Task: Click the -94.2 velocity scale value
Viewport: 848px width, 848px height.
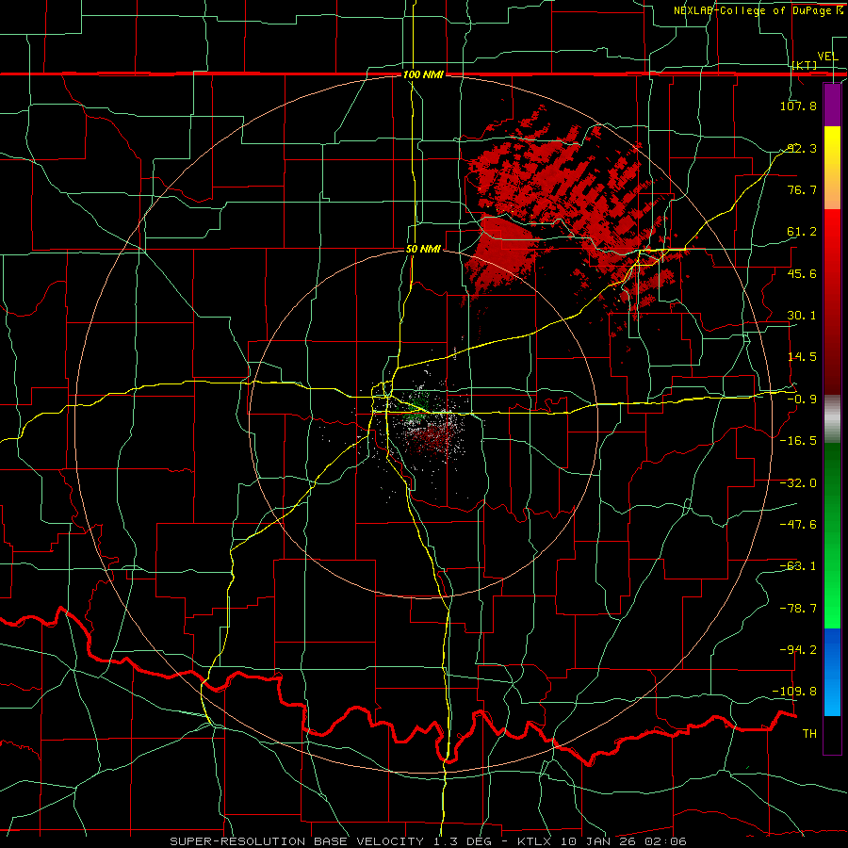Action: (798, 649)
